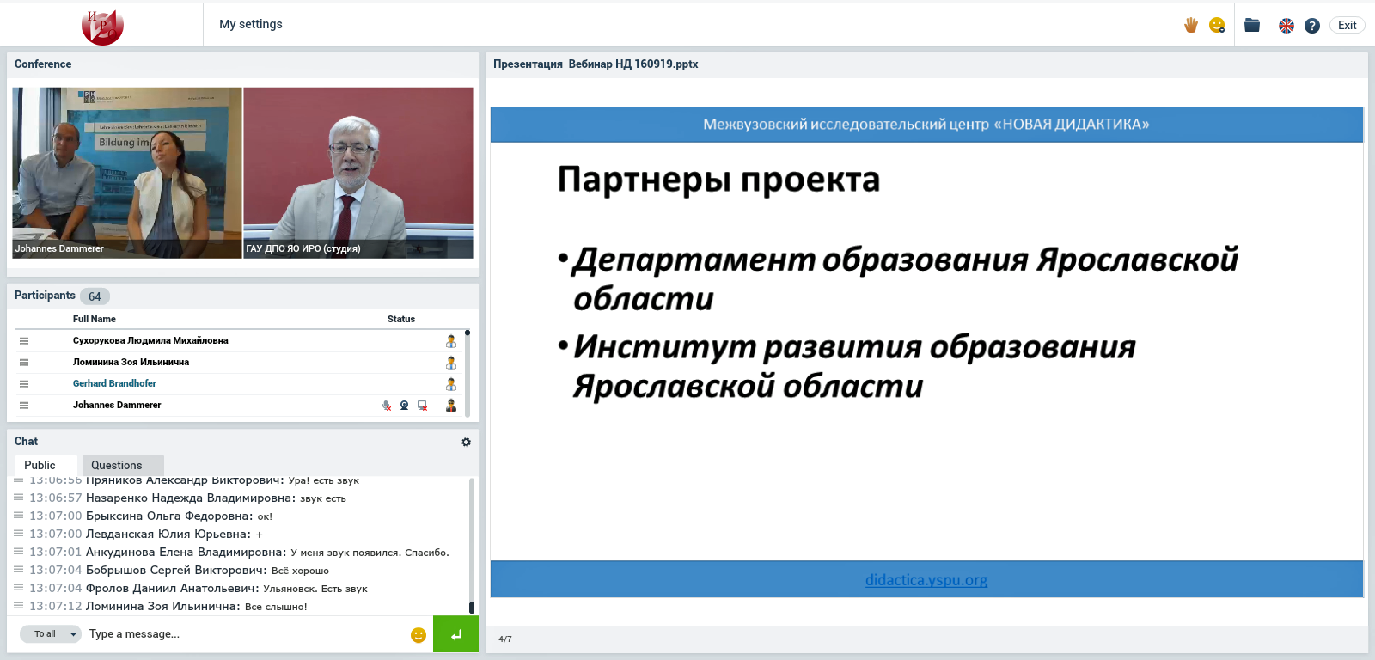Click the presentation file title Вебинар НД 160919.pptx
Image resolution: width=1375 pixels, height=660 pixels.
point(633,64)
